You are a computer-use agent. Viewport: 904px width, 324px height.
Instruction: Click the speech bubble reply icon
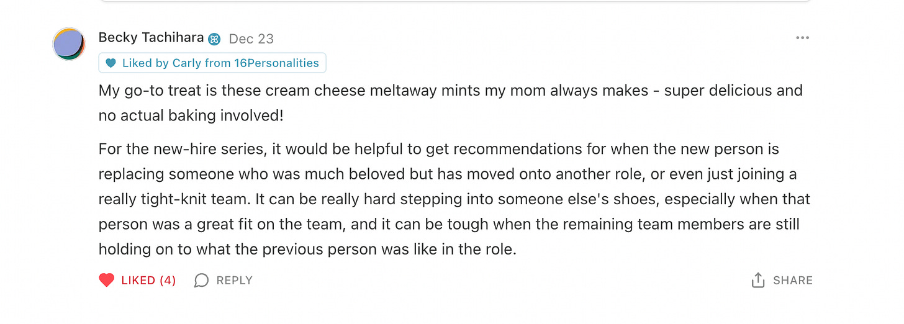[201, 281]
